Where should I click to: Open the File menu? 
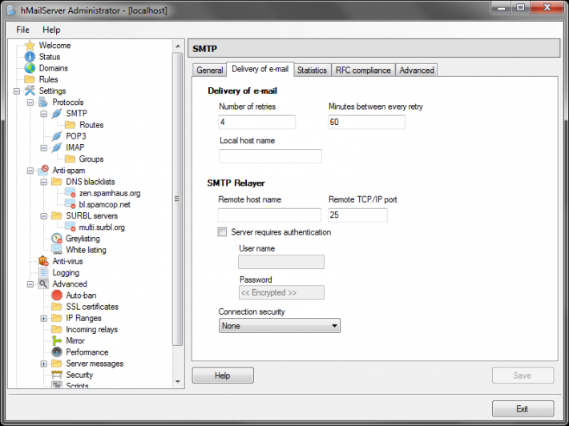tap(22, 30)
